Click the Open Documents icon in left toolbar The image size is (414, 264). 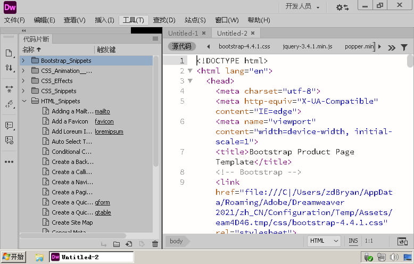9,53
